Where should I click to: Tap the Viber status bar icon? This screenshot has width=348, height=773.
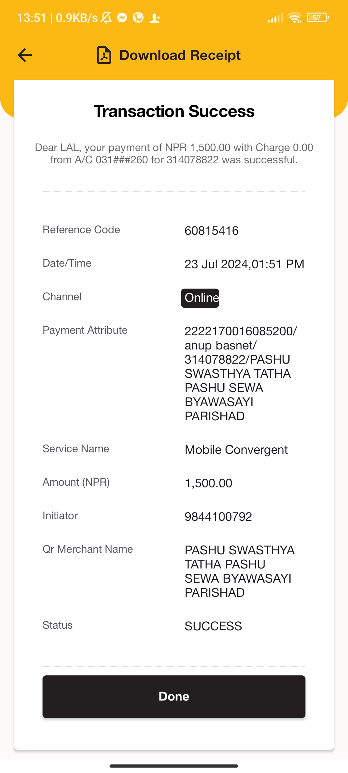(x=138, y=17)
